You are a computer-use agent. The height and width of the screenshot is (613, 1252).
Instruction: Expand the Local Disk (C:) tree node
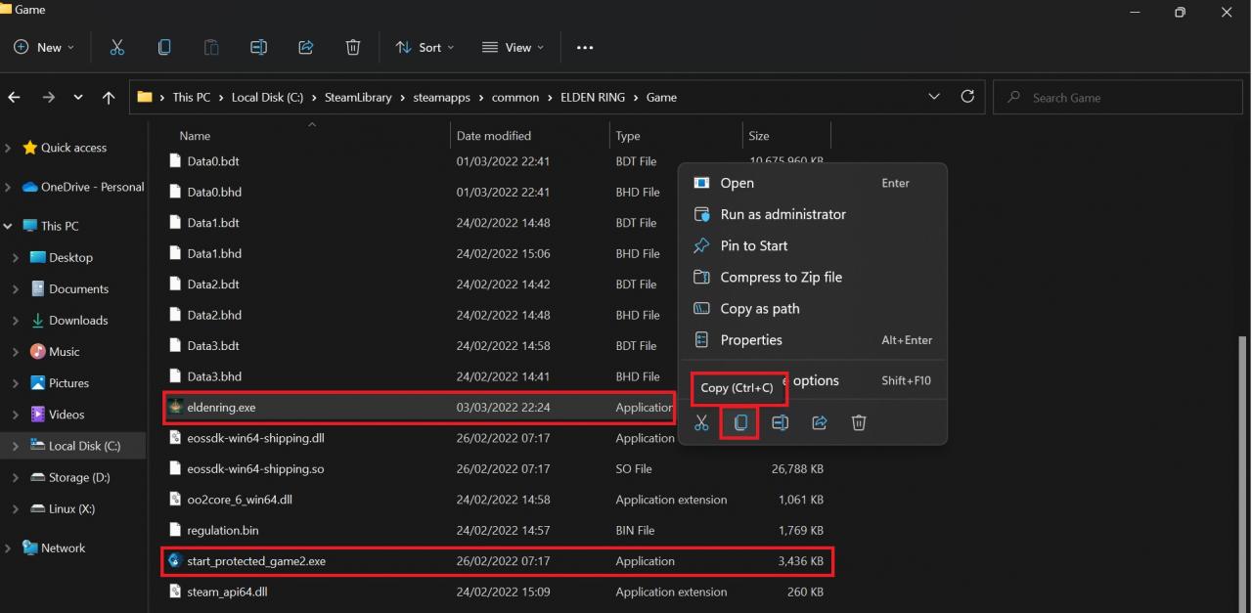[x=16, y=446]
